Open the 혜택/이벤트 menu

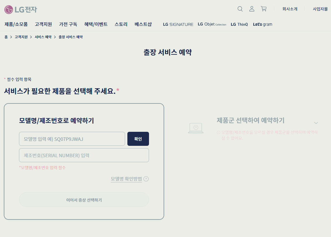click(96, 24)
